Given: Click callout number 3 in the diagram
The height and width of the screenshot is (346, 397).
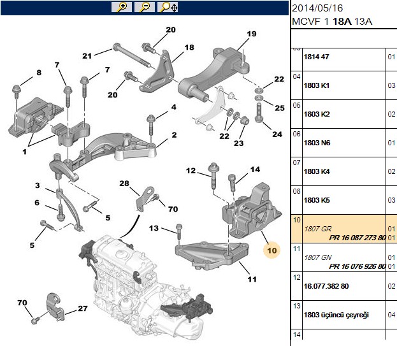Looking at the screenshot, I should pos(38,185).
